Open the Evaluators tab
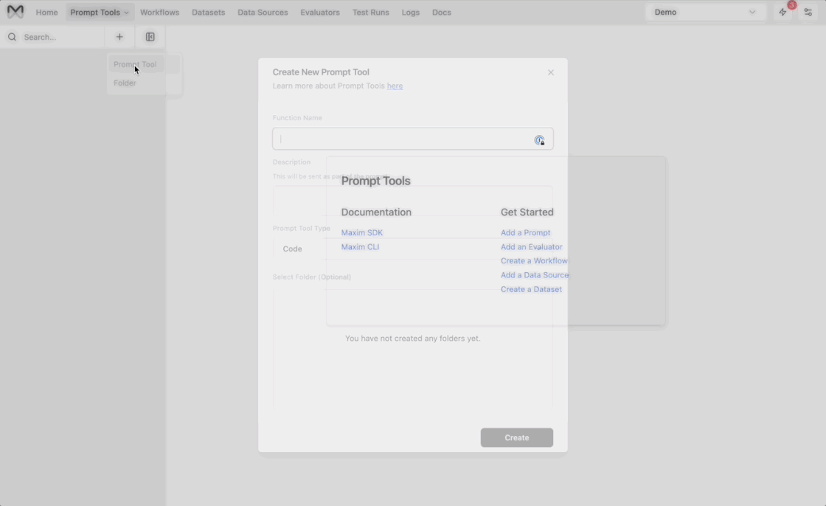Image resolution: width=826 pixels, height=506 pixels. tap(320, 12)
